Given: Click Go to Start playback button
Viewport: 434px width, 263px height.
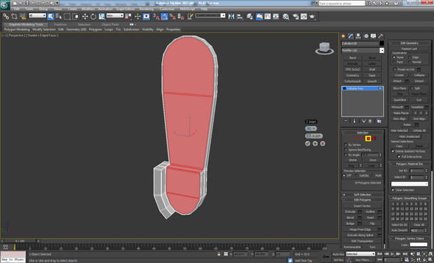Looking at the screenshot, I should pyautogui.click(x=380, y=254).
